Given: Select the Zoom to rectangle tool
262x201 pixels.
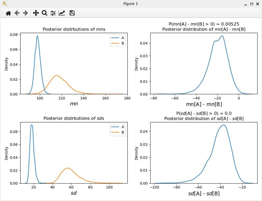Looking at the screenshot, I should [x=44, y=13].
